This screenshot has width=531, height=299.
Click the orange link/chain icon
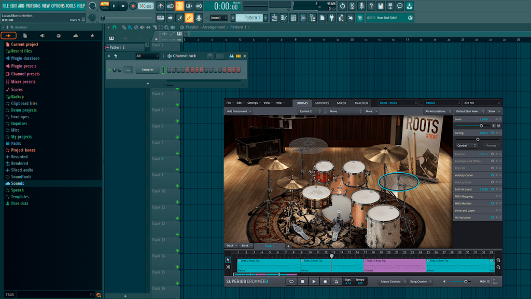[x=189, y=18]
